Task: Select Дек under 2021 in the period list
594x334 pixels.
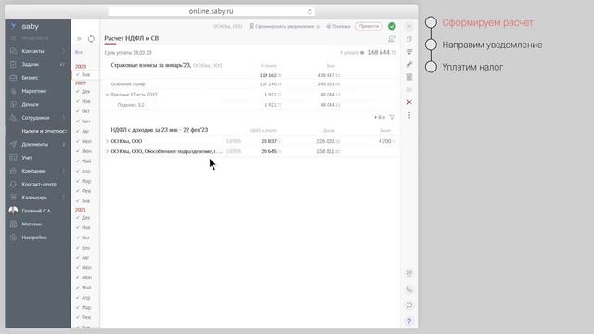Action: click(x=85, y=218)
